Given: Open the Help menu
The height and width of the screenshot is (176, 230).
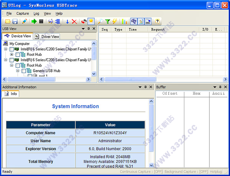Looking at the screenshot, I should tap(59, 13).
